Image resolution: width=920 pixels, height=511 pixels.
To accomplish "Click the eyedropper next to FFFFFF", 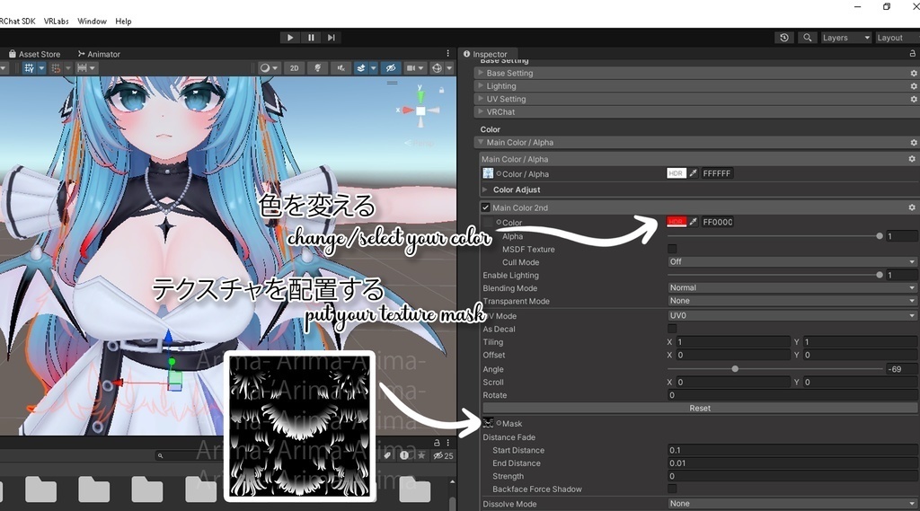I will coord(694,173).
